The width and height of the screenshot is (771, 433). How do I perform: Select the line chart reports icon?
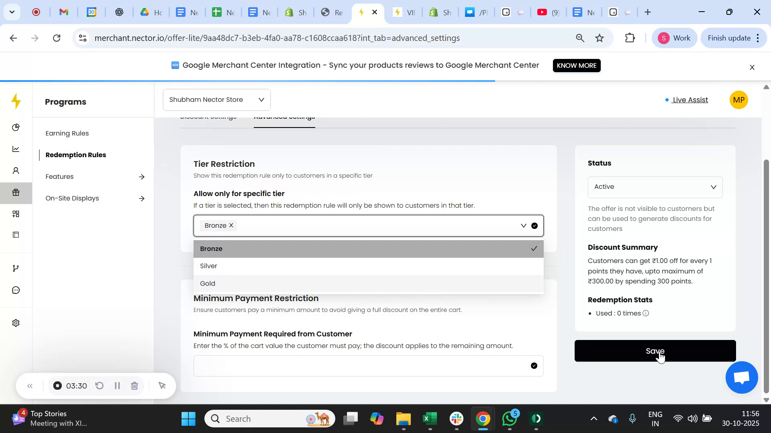(x=16, y=149)
